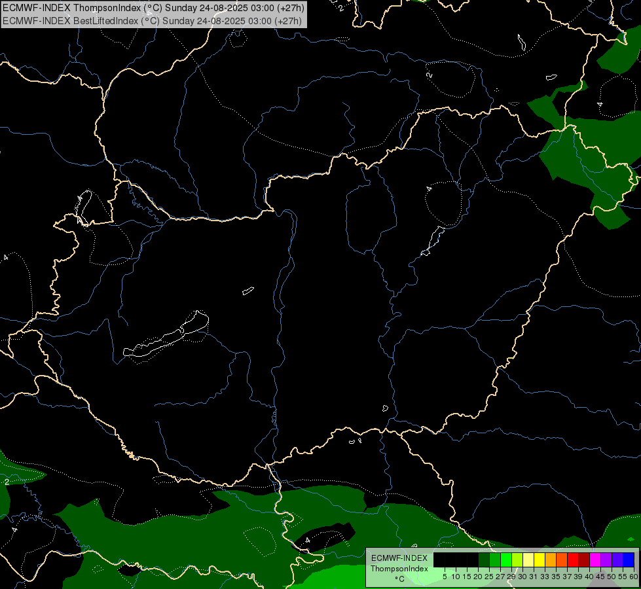Click the BestLiftedIndex title line at the top

click(152, 20)
